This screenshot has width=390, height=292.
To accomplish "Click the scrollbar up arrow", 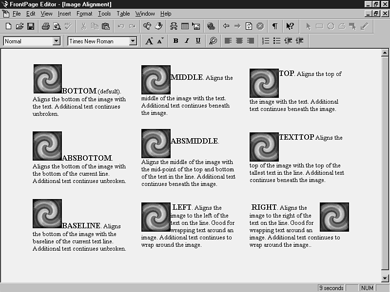I will point(385,53).
